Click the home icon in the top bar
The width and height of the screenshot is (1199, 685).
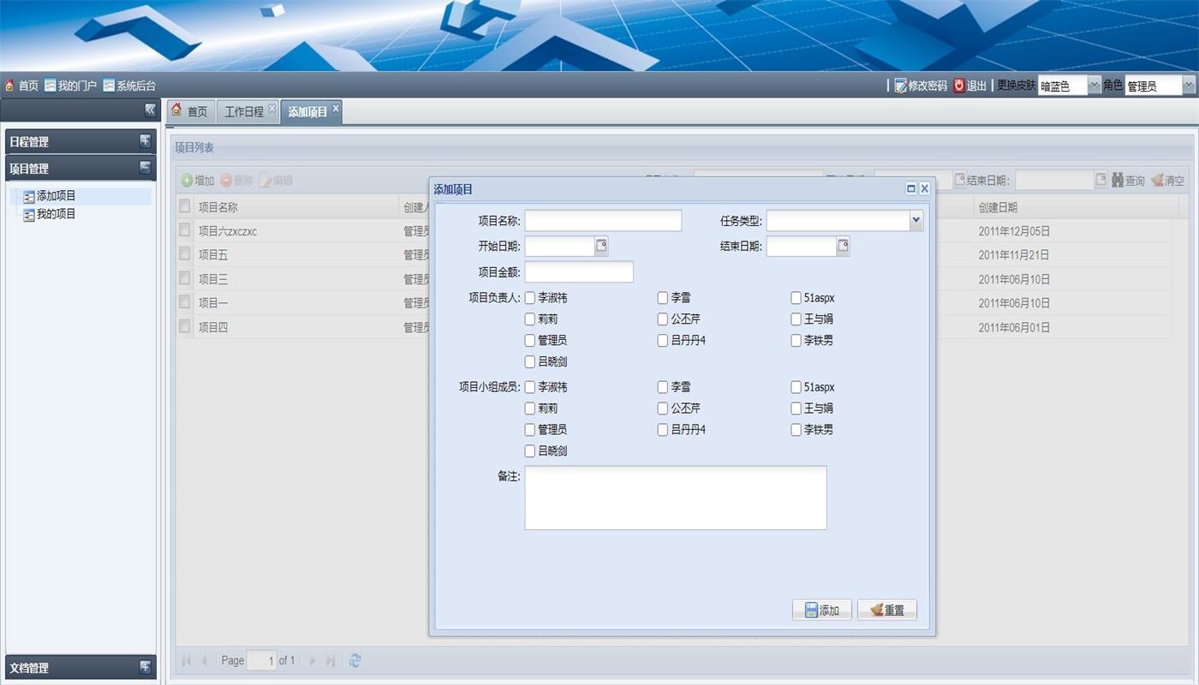10,86
